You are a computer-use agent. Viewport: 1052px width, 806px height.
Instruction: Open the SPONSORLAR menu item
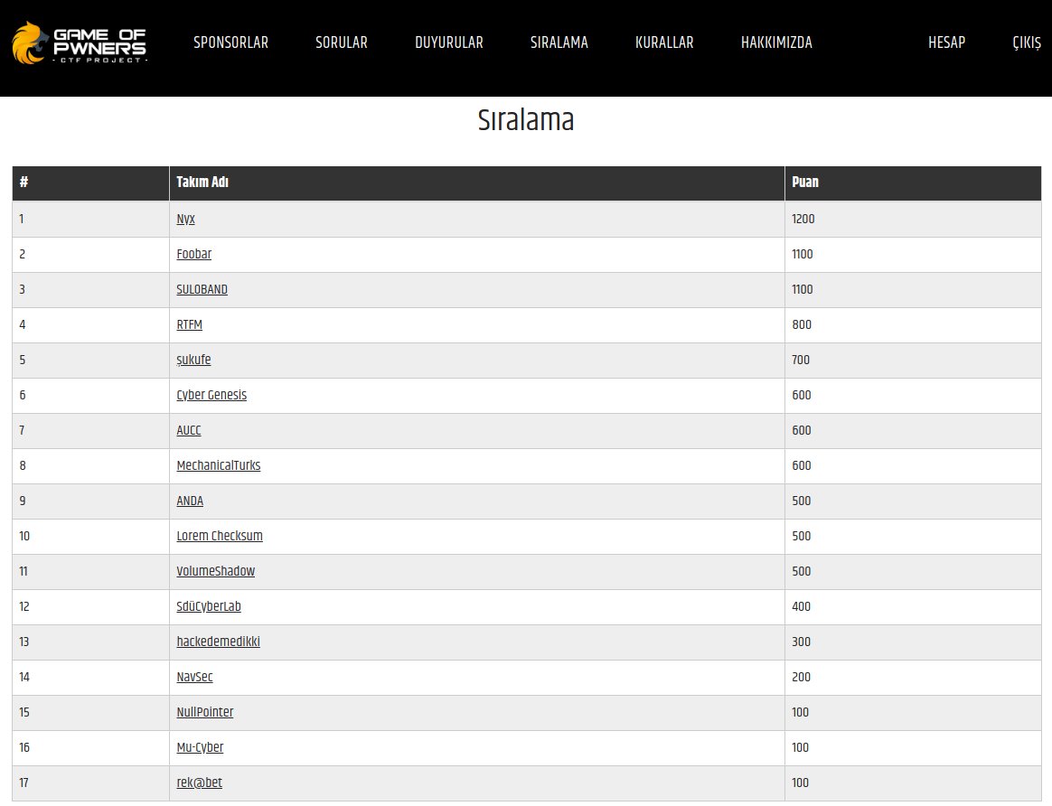point(230,42)
